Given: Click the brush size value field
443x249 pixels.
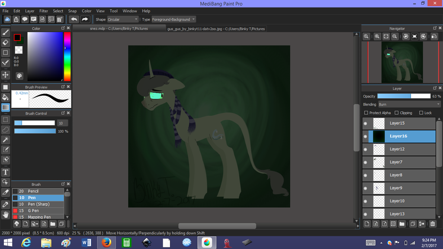Looking at the screenshot, I should [x=62, y=123].
